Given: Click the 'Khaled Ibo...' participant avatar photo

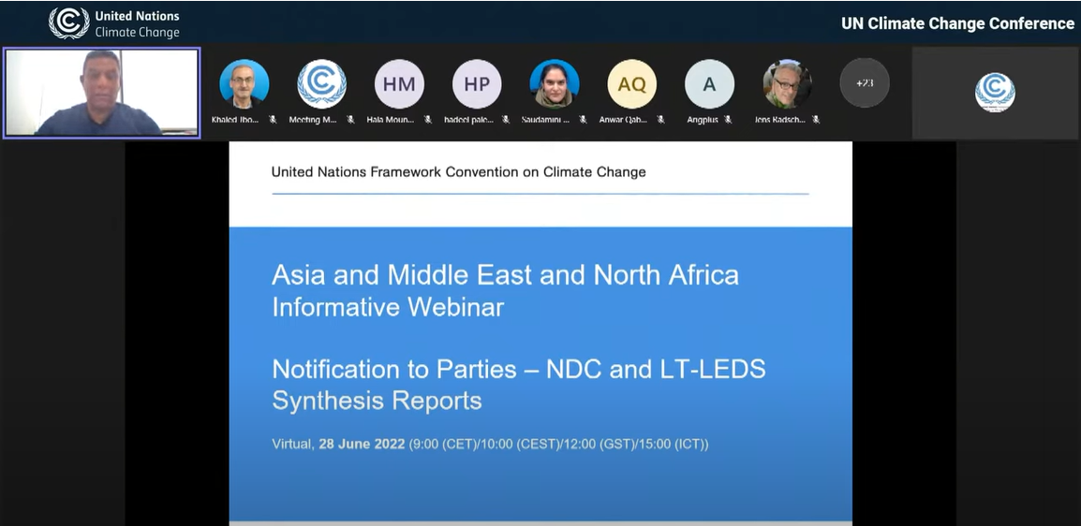Looking at the screenshot, I should click(244, 84).
